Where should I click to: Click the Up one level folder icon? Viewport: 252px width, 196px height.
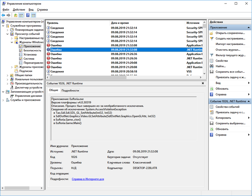15,15
